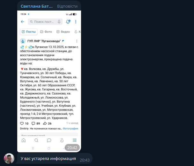Switch to the Посты tab
Screen dimensions: 194x166
pyautogui.click(x=29, y=32)
